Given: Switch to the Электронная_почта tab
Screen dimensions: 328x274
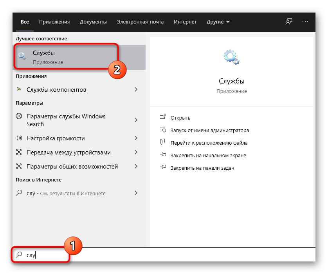Looking at the screenshot, I should coord(140,22).
